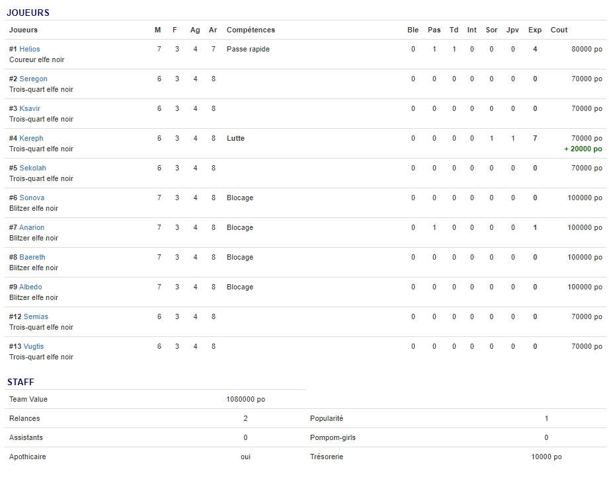Open Anarion's player details
This screenshot has height=479, width=609.
point(32,227)
